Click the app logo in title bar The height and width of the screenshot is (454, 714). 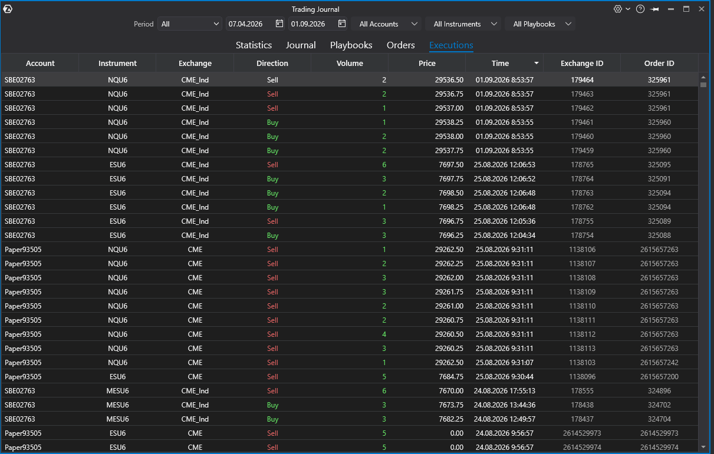[8, 9]
